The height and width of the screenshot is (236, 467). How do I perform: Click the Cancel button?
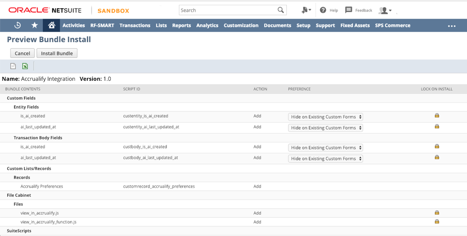[x=23, y=53]
